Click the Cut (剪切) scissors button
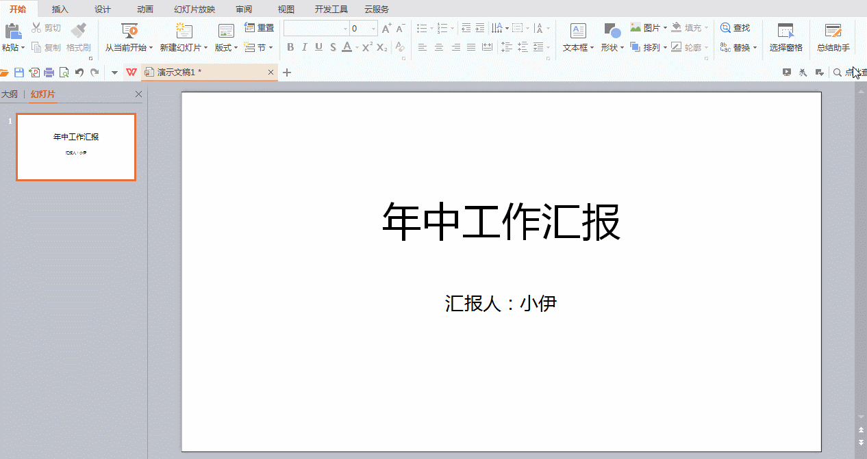 (47, 28)
